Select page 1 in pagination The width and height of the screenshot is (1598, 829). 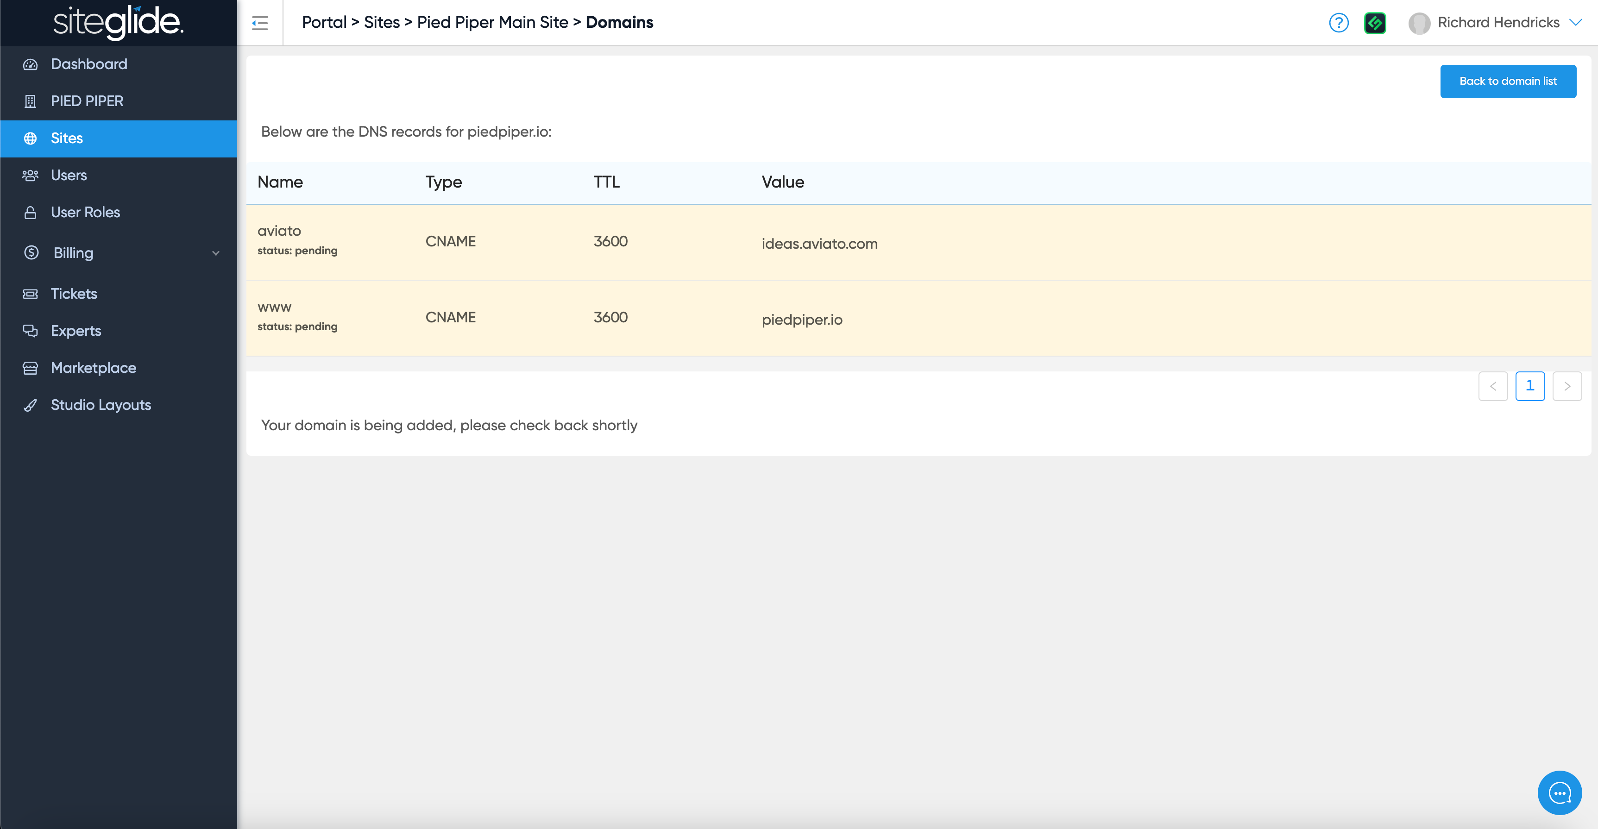click(1530, 386)
